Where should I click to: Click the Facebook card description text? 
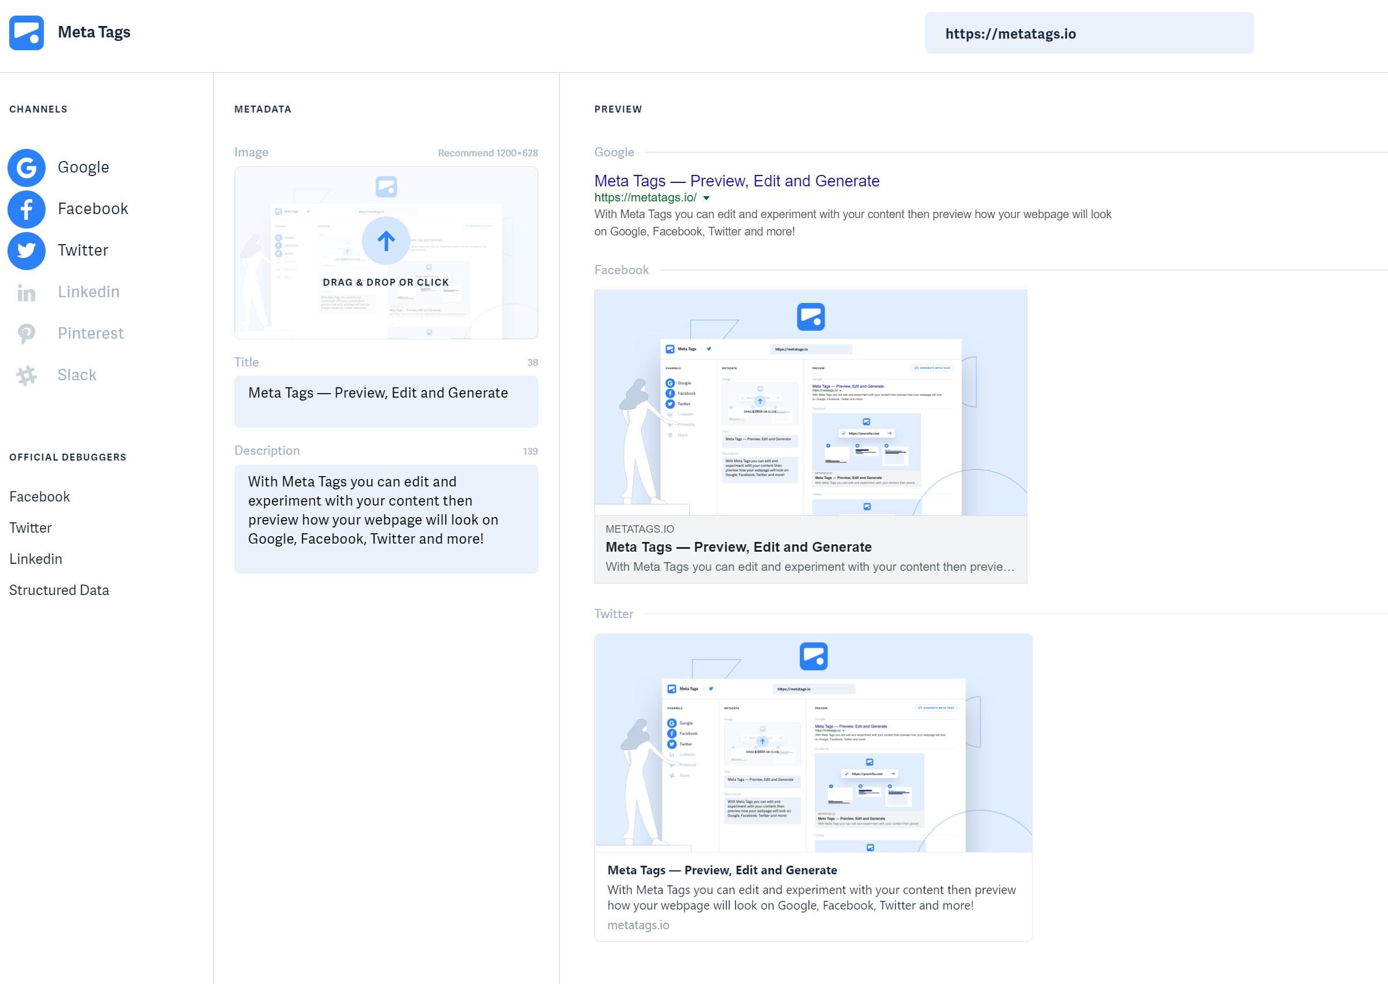tap(810, 567)
